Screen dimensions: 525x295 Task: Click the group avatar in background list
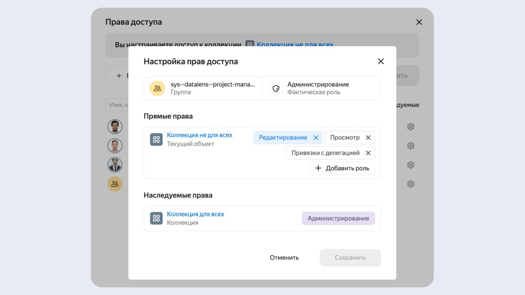115,184
